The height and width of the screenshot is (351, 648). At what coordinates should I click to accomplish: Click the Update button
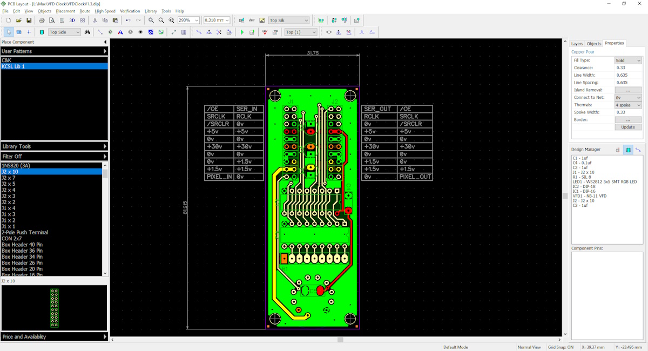628,127
